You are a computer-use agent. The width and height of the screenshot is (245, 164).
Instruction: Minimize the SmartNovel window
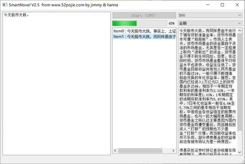207,5
